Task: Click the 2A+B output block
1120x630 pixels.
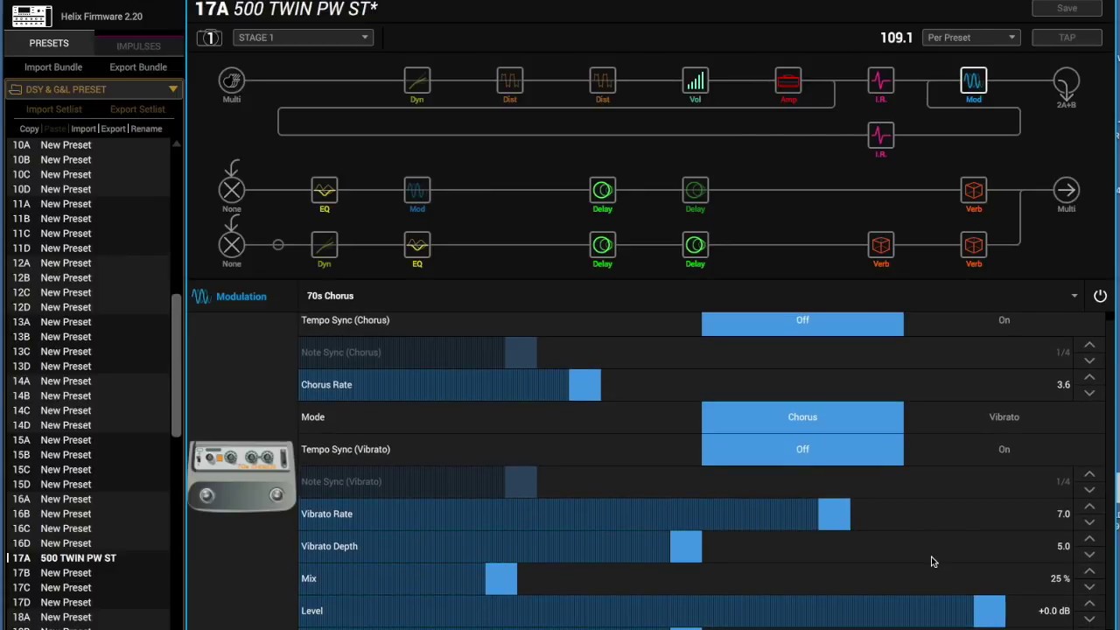Action: pos(1067,83)
